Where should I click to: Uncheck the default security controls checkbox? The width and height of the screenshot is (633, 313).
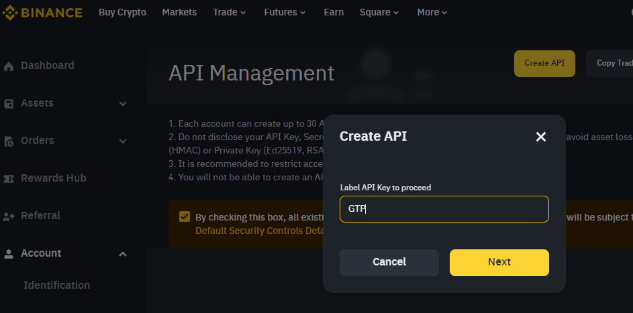tap(185, 216)
